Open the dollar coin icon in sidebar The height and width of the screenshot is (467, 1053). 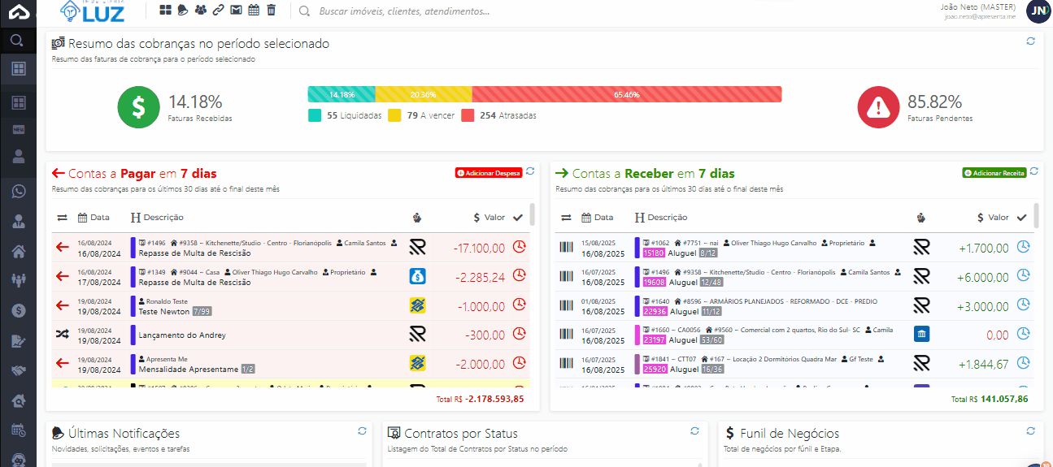[18, 310]
